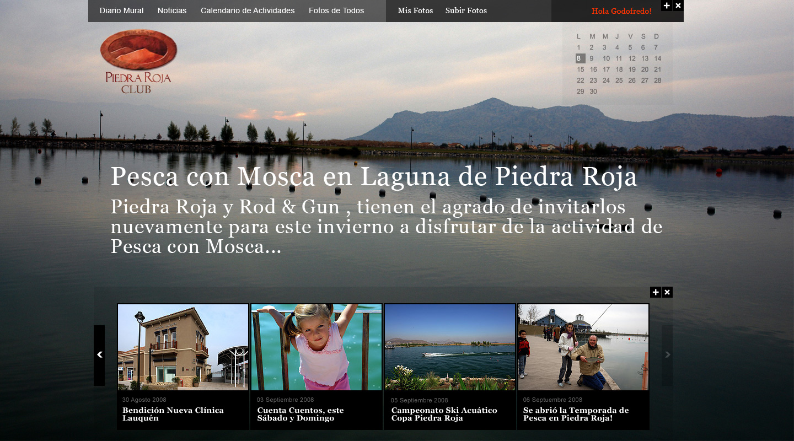Viewport: 794px width, 441px height.
Task: Go to Noticias section
Action: 172,11
